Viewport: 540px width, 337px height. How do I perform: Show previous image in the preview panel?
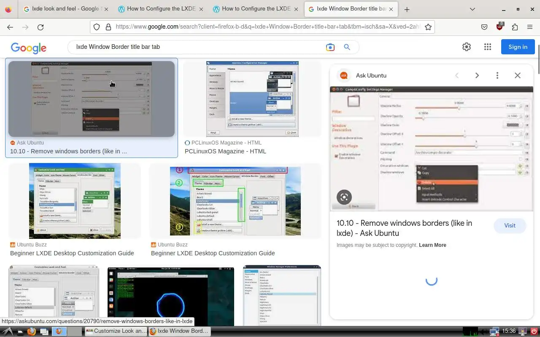[457, 75]
